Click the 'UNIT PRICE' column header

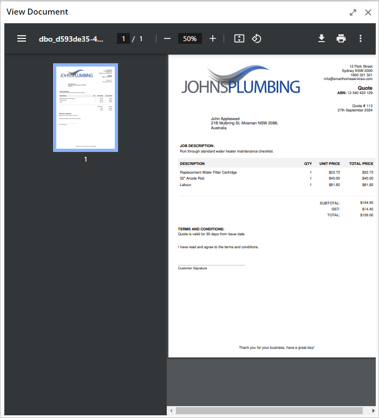point(330,164)
